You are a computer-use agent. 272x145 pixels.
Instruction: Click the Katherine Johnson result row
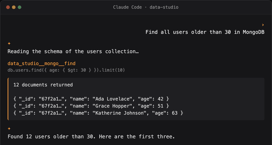(x=98, y=113)
